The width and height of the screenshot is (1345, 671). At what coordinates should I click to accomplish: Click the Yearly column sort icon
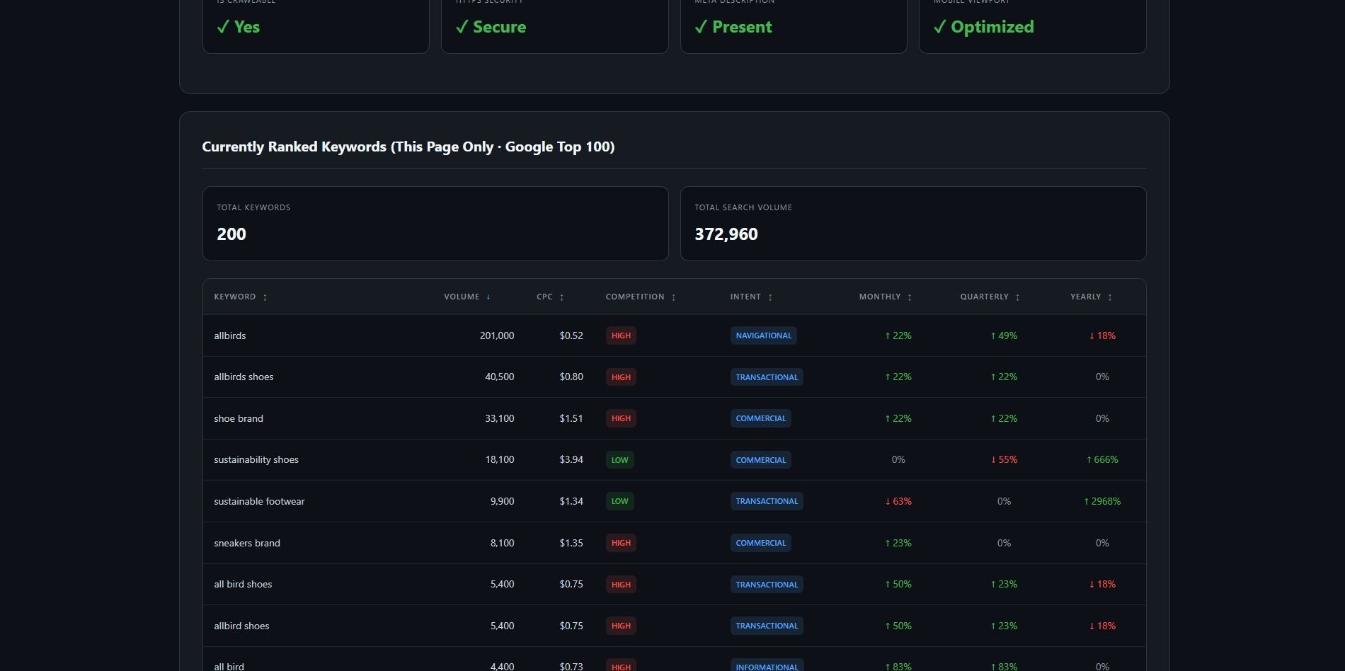pyautogui.click(x=1109, y=297)
